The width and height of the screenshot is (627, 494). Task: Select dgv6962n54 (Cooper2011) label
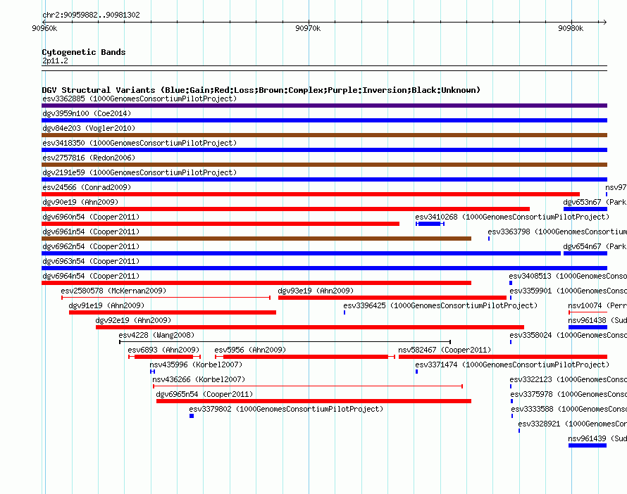(91, 246)
